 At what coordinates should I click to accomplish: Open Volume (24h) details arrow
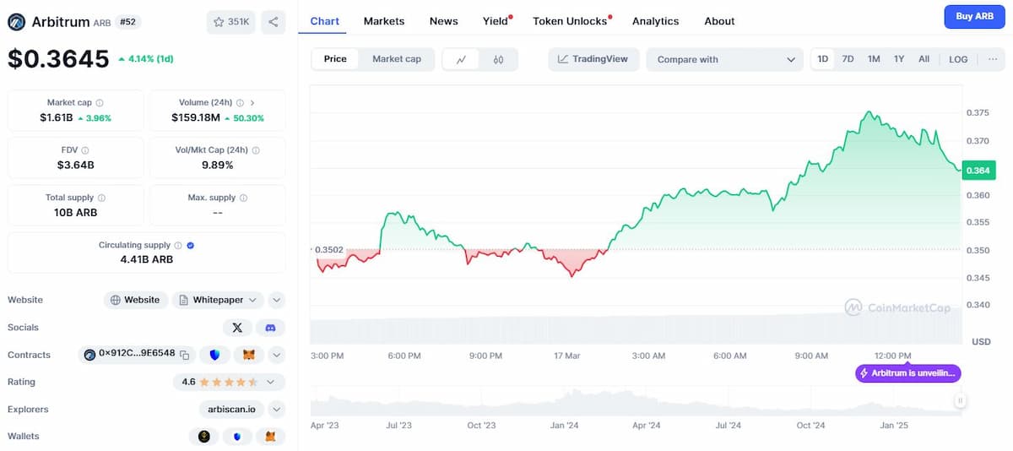(252, 102)
